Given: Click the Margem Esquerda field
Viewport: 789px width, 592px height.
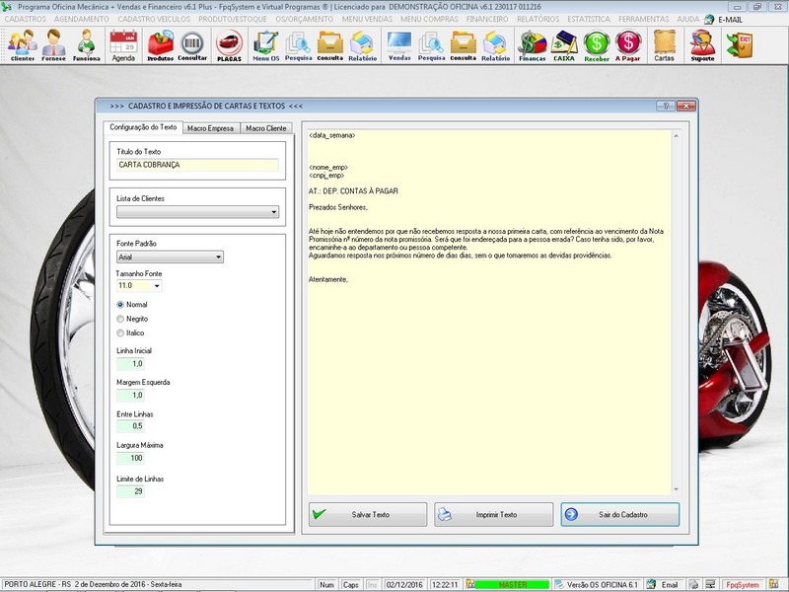Looking at the screenshot, I should point(131,396).
